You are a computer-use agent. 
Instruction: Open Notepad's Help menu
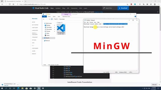pos(98,22)
